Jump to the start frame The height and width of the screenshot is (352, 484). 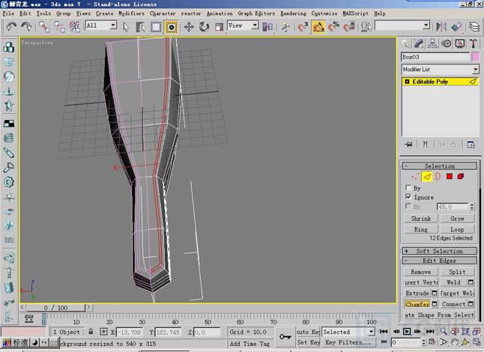(384, 332)
